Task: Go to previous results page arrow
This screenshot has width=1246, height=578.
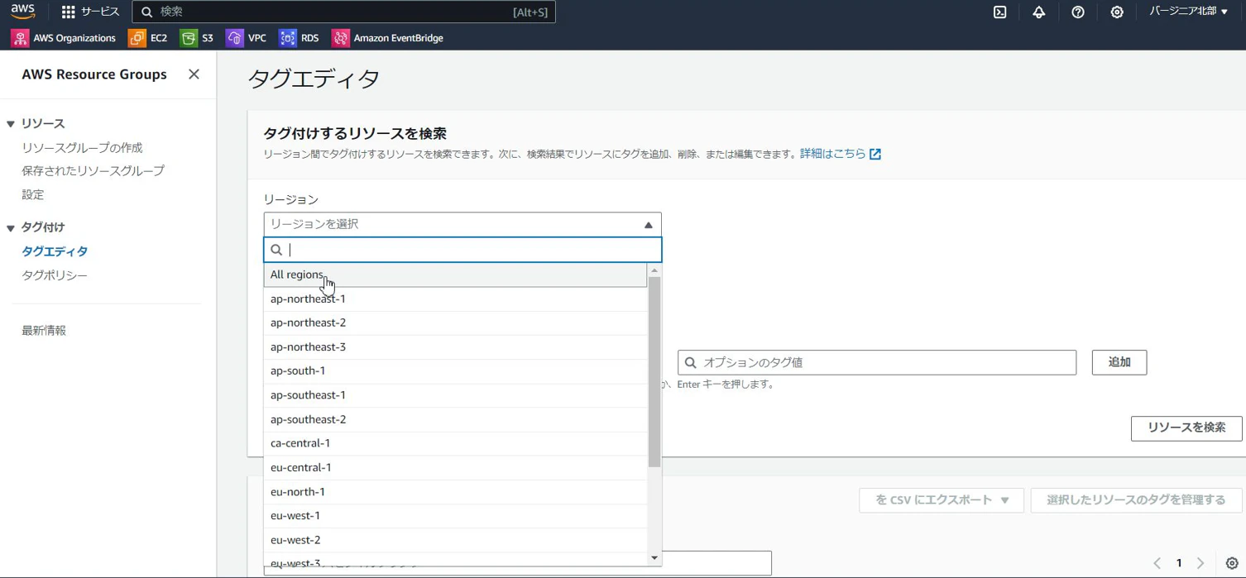Action: pyautogui.click(x=1157, y=563)
